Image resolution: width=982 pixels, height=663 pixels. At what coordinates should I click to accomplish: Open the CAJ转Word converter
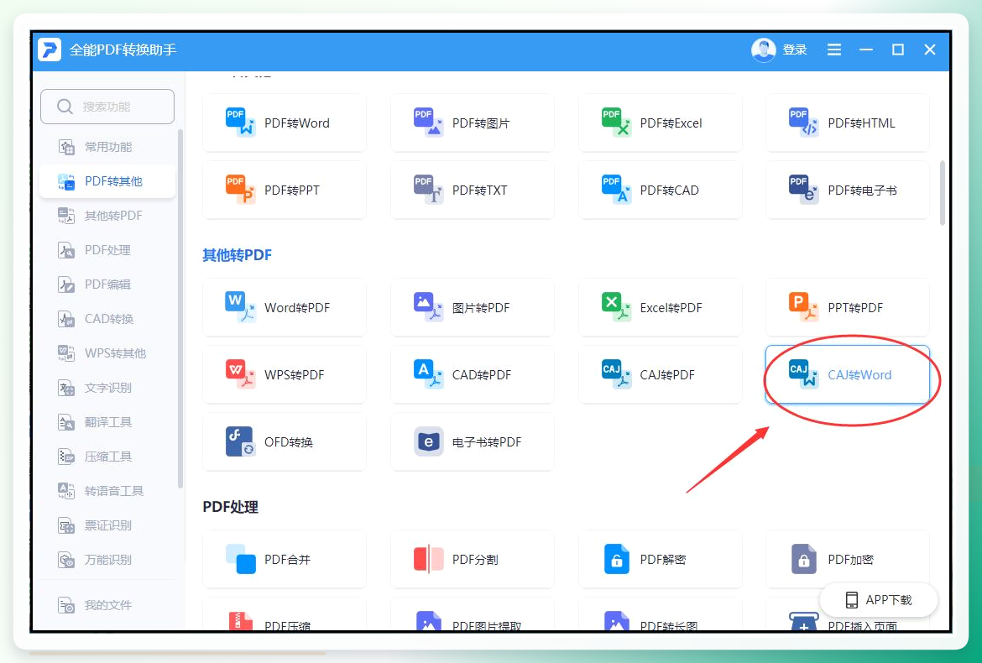pyautogui.click(x=848, y=375)
